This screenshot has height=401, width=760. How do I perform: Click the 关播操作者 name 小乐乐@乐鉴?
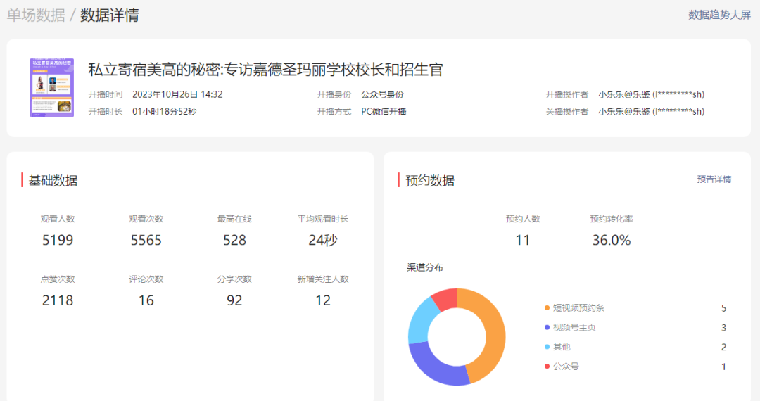click(x=651, y=111)
